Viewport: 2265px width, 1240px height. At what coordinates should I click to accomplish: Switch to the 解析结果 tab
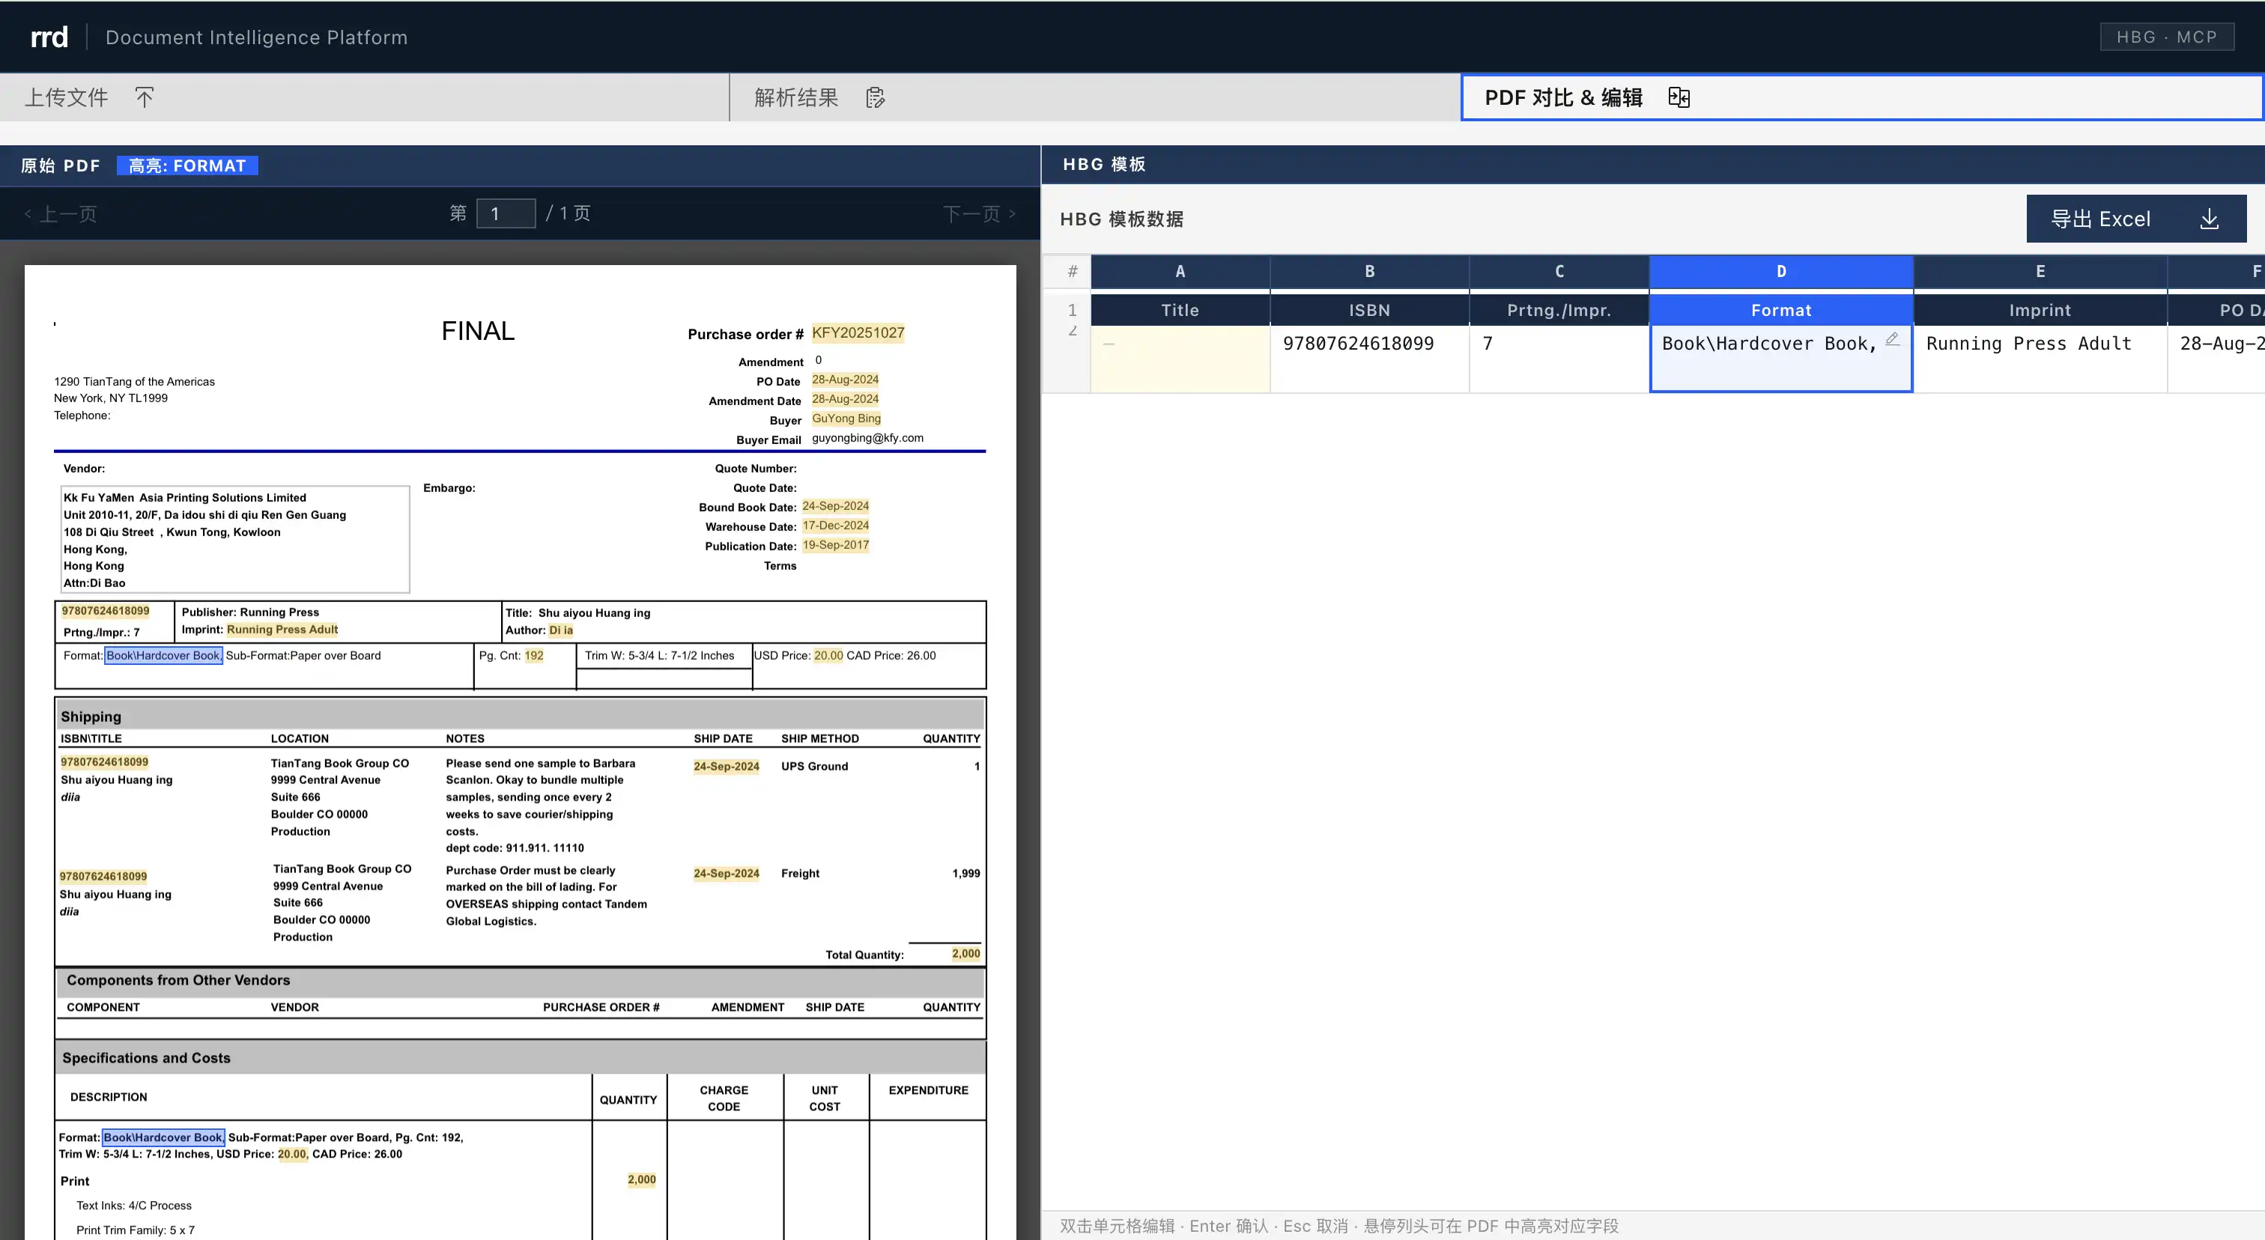[x=795, y=97]
